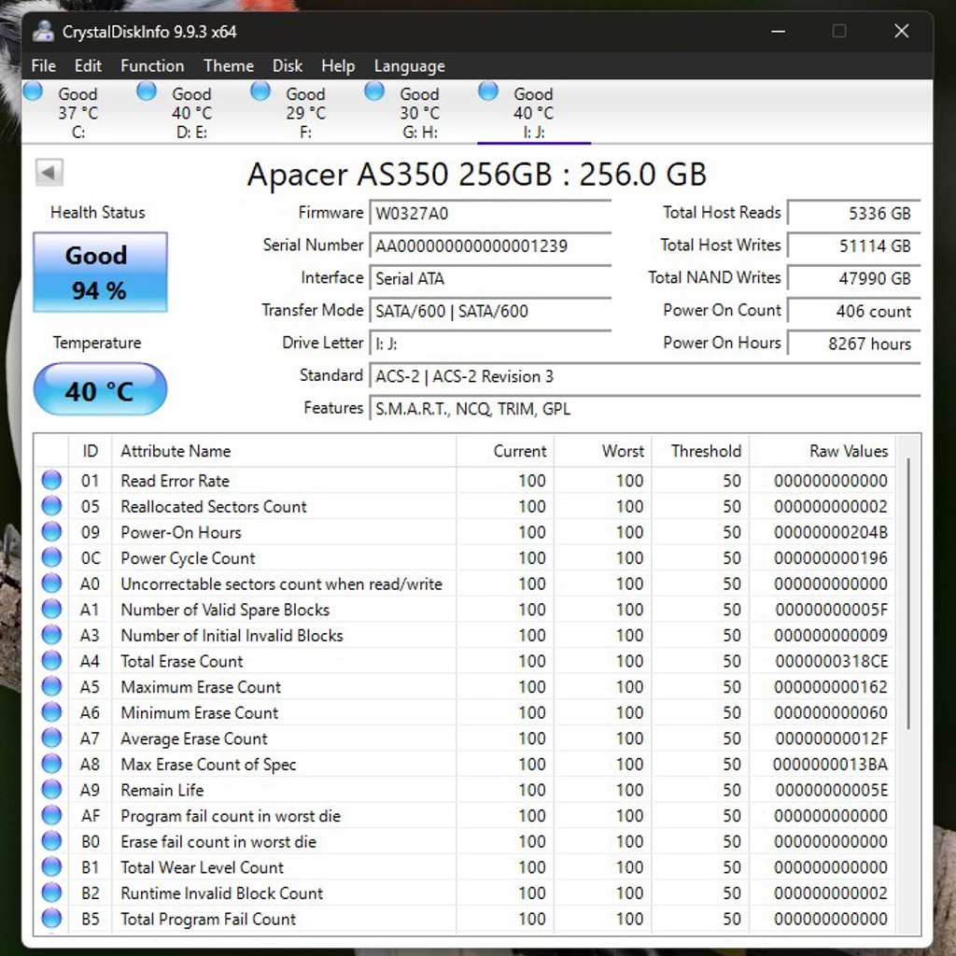Select the D: E: disk tab
This screenshot has width=956, height=956.
coord(191,112)
